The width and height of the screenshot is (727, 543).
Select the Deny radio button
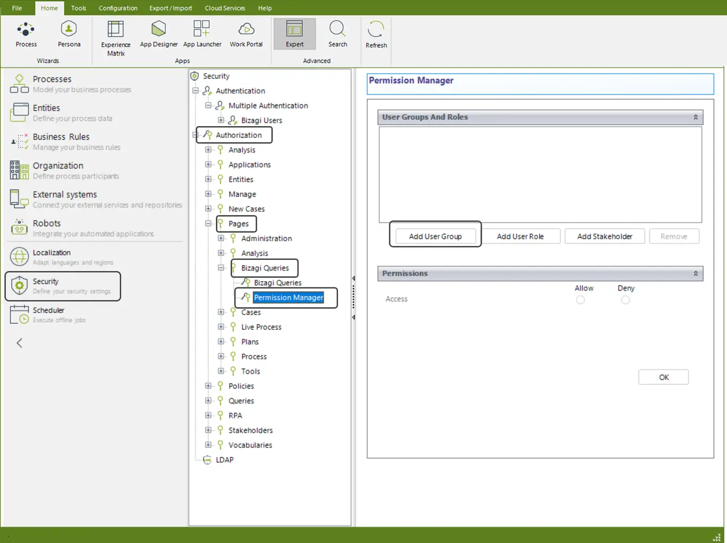[x=625, y=300]
